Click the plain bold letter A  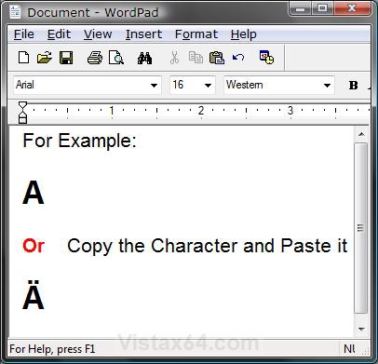[34, 193]
